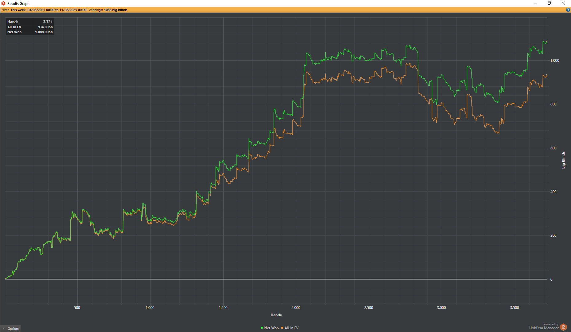Minimize the Results Graph window
The width and height of the screenshot is (571, 332).
coord(535,3)
